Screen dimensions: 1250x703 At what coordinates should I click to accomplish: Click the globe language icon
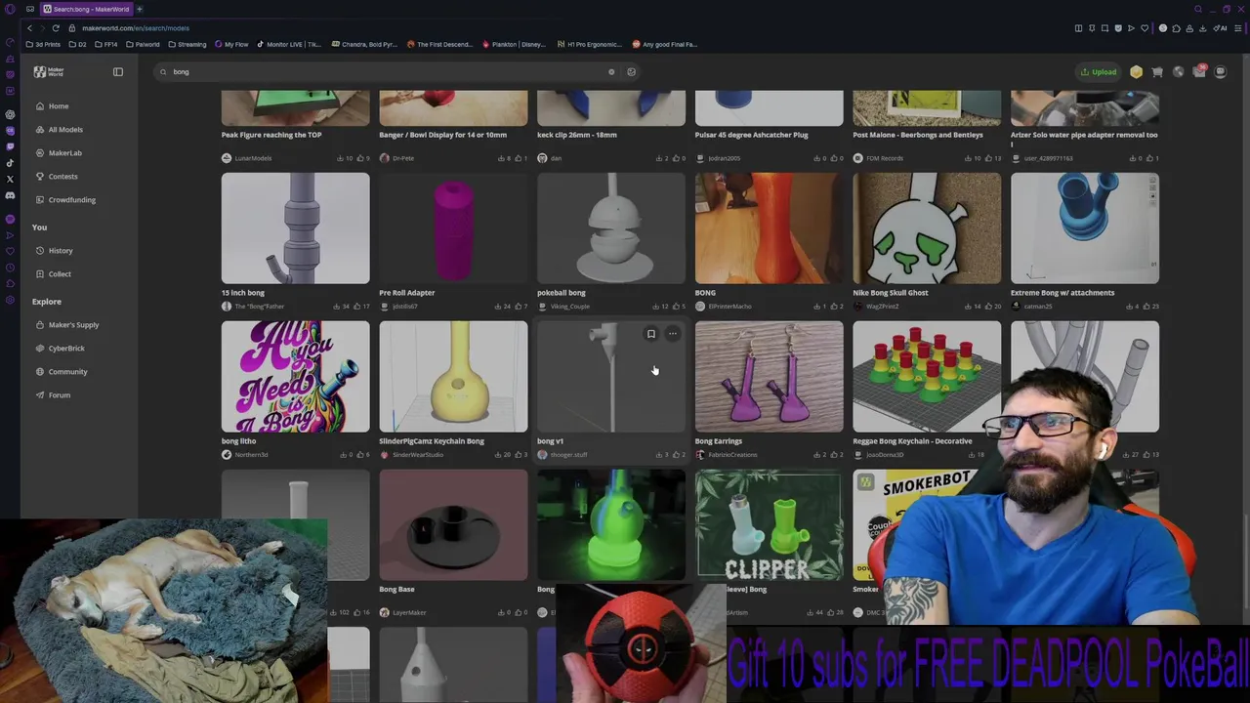pos(1179,71)
